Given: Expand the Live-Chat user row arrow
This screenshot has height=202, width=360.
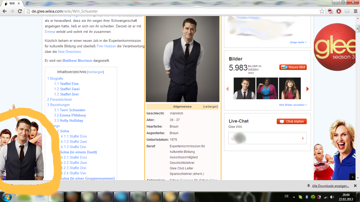Looking at the screenshot, I should point(303,138).
